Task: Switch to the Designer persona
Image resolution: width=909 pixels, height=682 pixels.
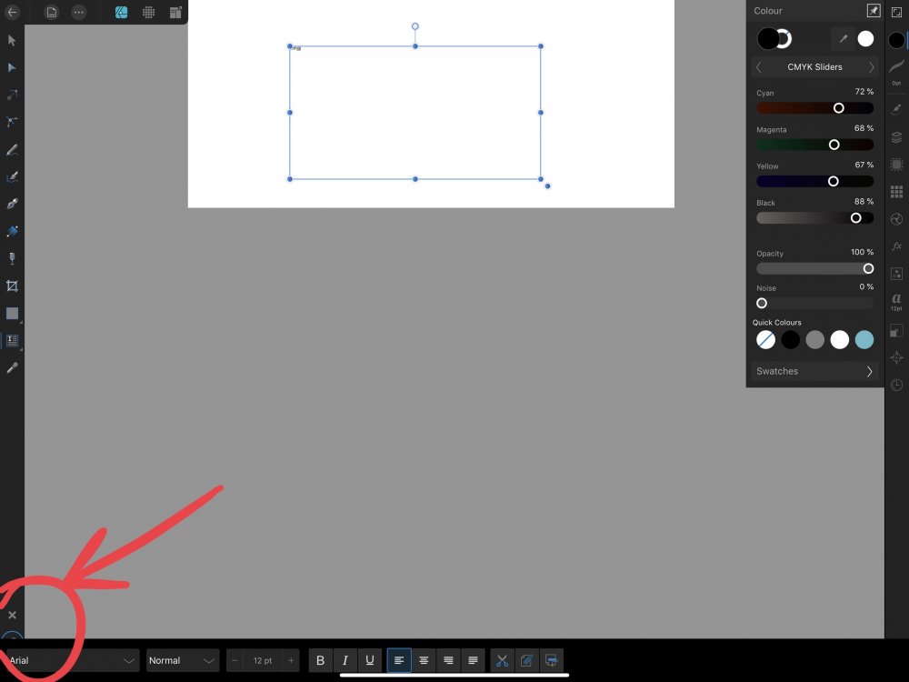Action: (121, 12)
